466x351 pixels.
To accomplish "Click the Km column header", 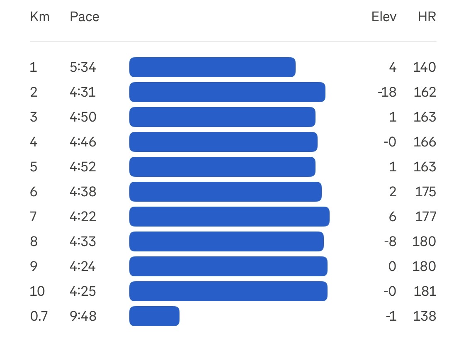I will click(40, 17).
